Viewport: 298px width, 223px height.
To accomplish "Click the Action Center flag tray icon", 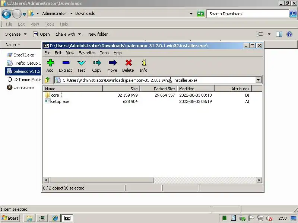I will pyautogui.click(x=251, y=218).
